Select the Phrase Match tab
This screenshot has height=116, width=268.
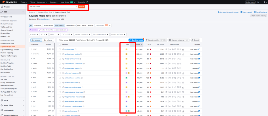tap(71, 25)
